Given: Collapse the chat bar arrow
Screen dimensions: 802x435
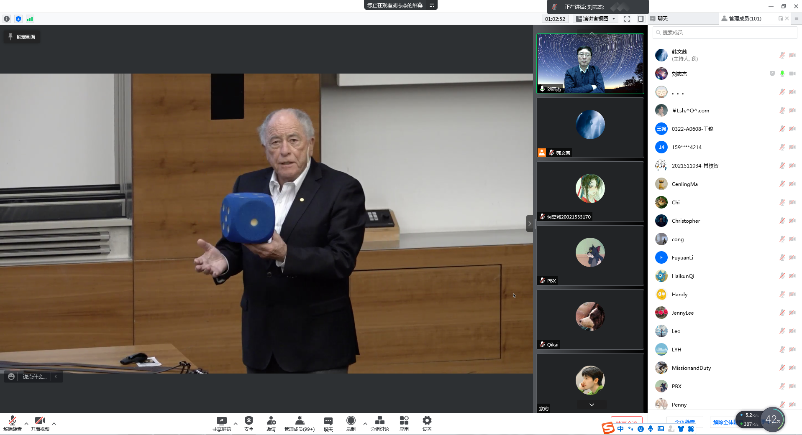Looking at the screenshot, I should (x=56, y=376).
